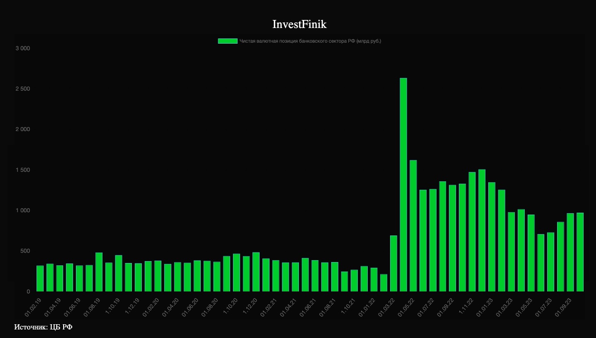
Task: Click the Источник: ЦБ РФ source text
Action: coord(43,327)
